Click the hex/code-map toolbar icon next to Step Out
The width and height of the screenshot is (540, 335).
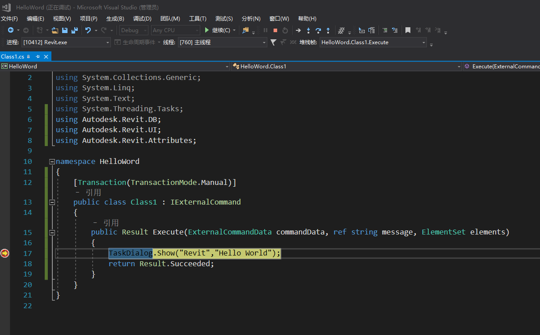pyautogui.click(x=342, y=30)
